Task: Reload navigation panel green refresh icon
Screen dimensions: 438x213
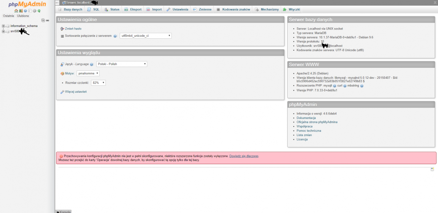Action: pyautogui.click(x=39, y=11)
